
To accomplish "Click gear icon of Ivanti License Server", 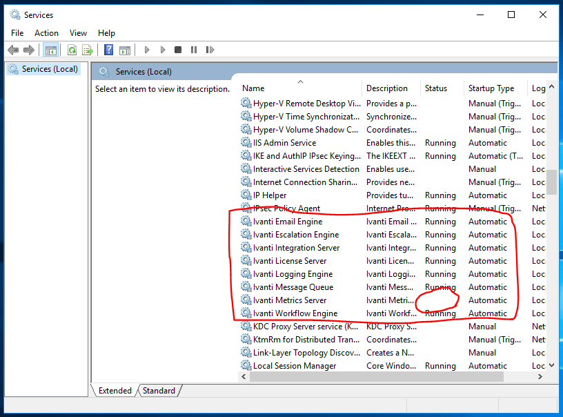I will [246, 260].
